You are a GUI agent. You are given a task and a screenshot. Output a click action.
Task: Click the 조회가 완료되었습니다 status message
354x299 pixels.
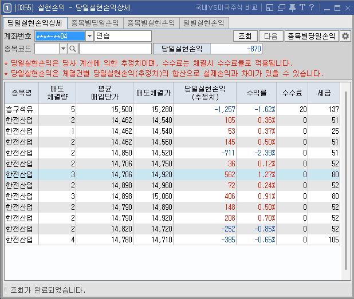(48, 290)
